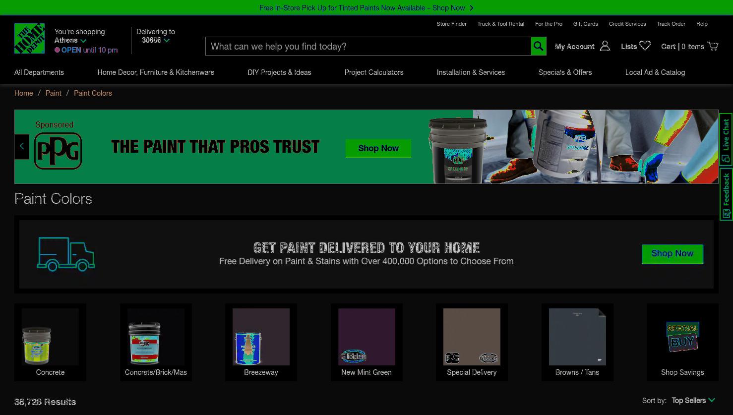This screenshot has width=733, height=415.
Task: Click Gift Cards link
Action: [x=585, y=24]
